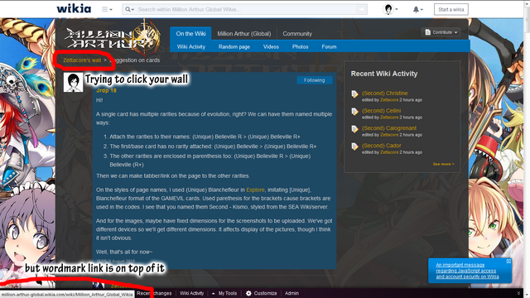Switch to the Community tab
Image resolution: width=530 pixels, height=298 pixels.
click(x=297, y=34)
